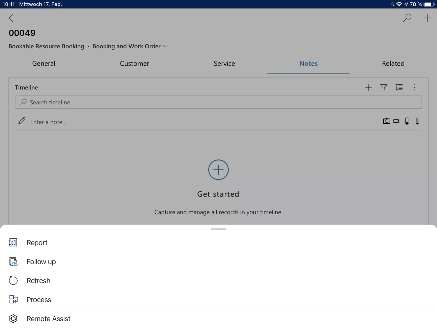
Task: Take a photo with camera icon
Action: pos(386,121)
